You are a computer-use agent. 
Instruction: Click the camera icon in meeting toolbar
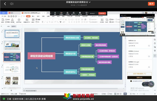pos(61,13)
